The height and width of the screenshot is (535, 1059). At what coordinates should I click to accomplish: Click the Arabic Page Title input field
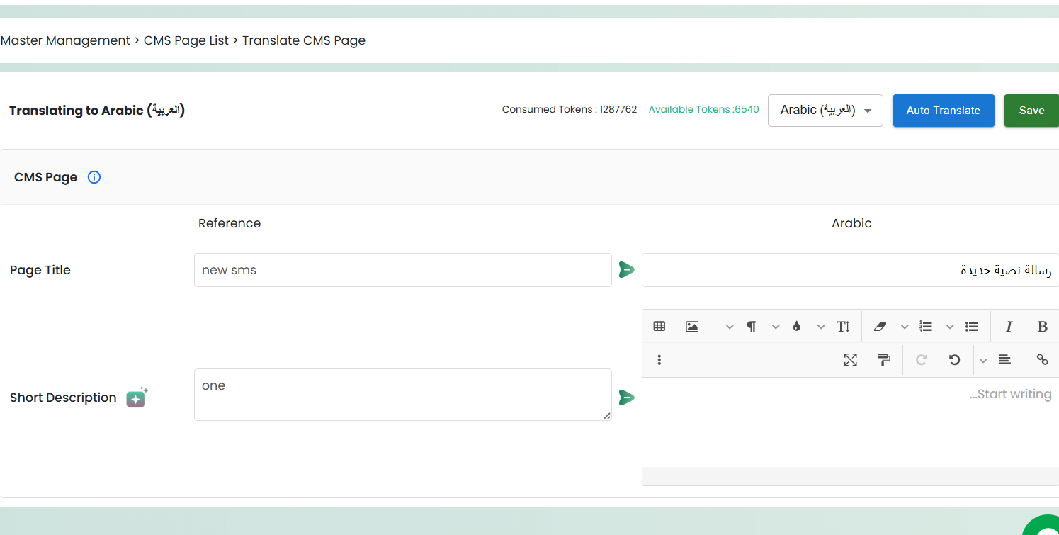(x=850, y=270)
